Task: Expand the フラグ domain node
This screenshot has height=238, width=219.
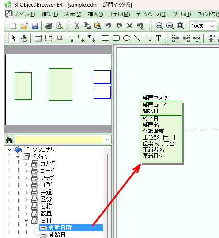Action: 26,178
